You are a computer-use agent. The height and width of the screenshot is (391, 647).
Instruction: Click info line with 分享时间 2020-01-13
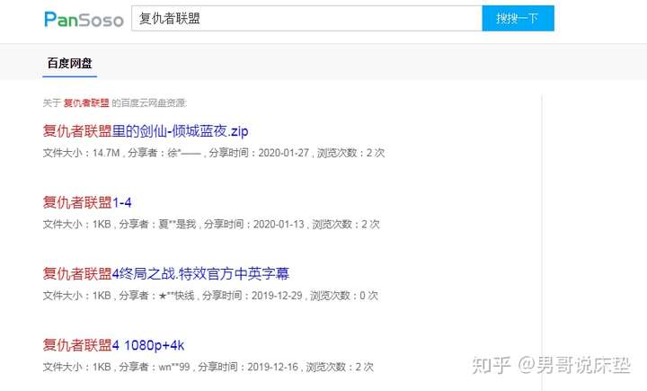tap(211, 224)
